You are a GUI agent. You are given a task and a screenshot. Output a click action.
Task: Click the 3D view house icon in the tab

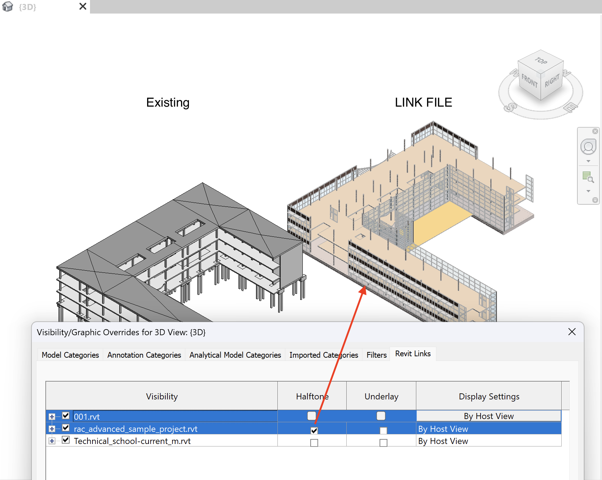click(x=7, y=6)
